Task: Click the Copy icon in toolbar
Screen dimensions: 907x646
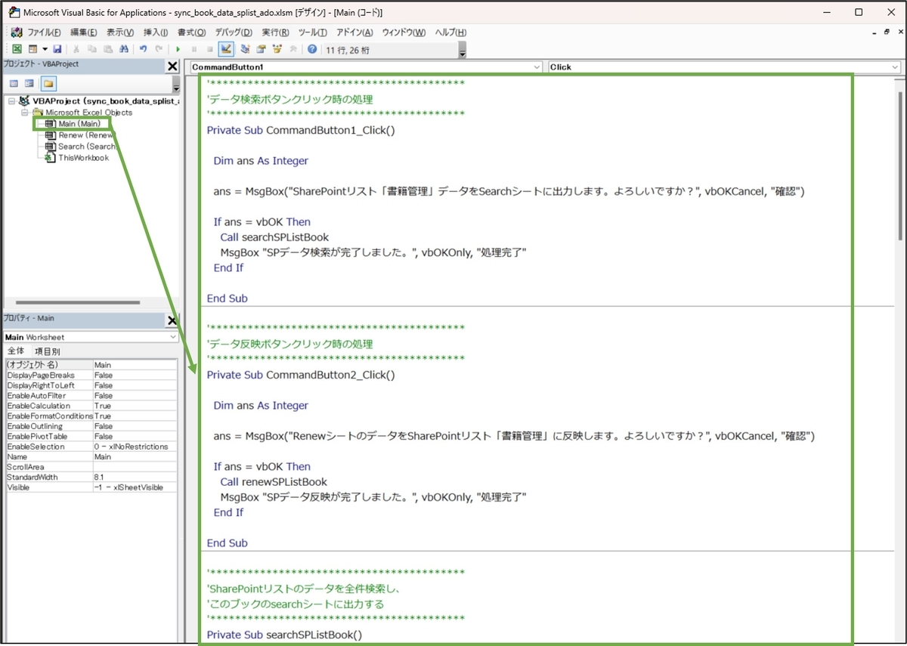Action: click(92, 49)
